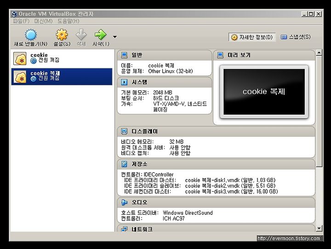Click the 'Windows DirectSound' host driver value
The width and height of the screenshot is (331, 249).
pyautogui.click(x=188, y=213)
